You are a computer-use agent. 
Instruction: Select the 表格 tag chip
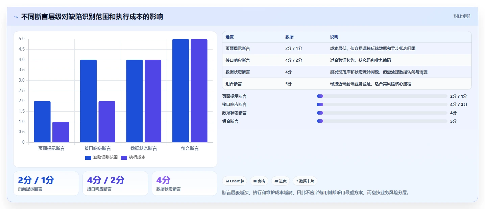[259, 181]
